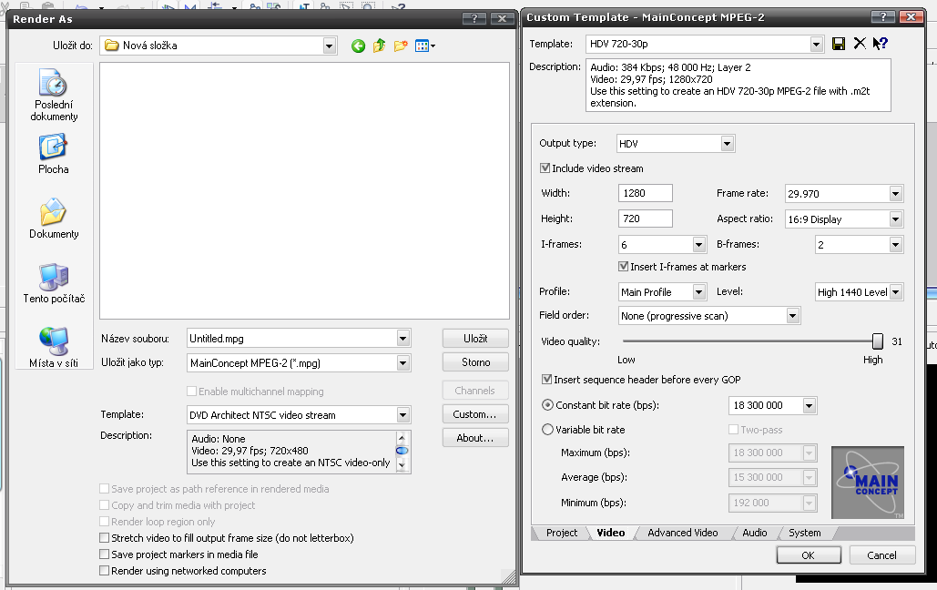Enable Render using networked computers
Image resolution: width=937 pixels, height=590 pixels.
105,571
